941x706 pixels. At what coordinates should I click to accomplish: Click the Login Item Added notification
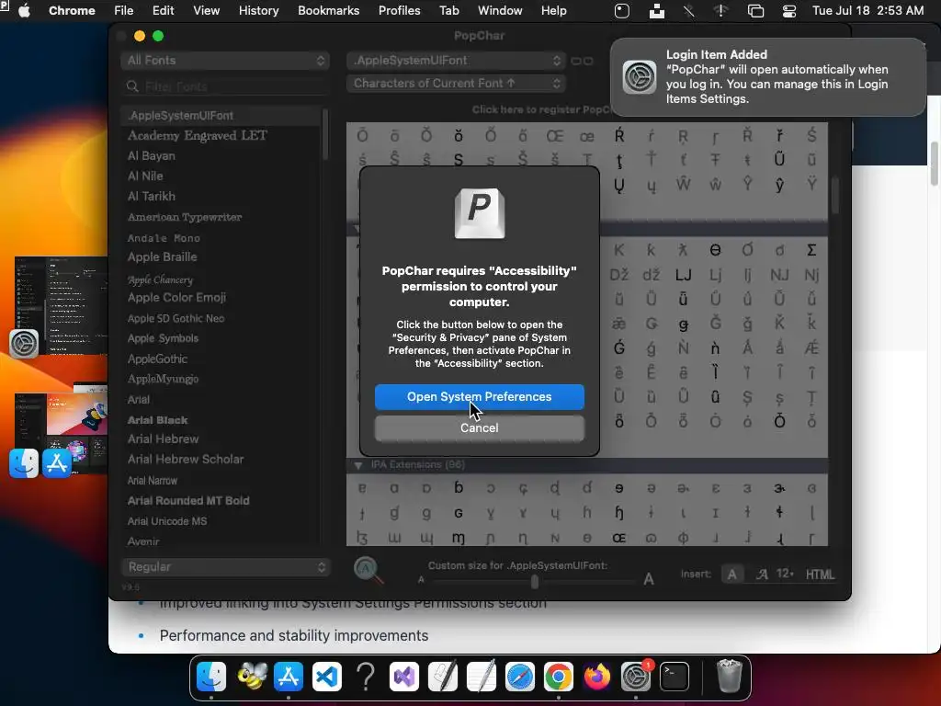767,77
